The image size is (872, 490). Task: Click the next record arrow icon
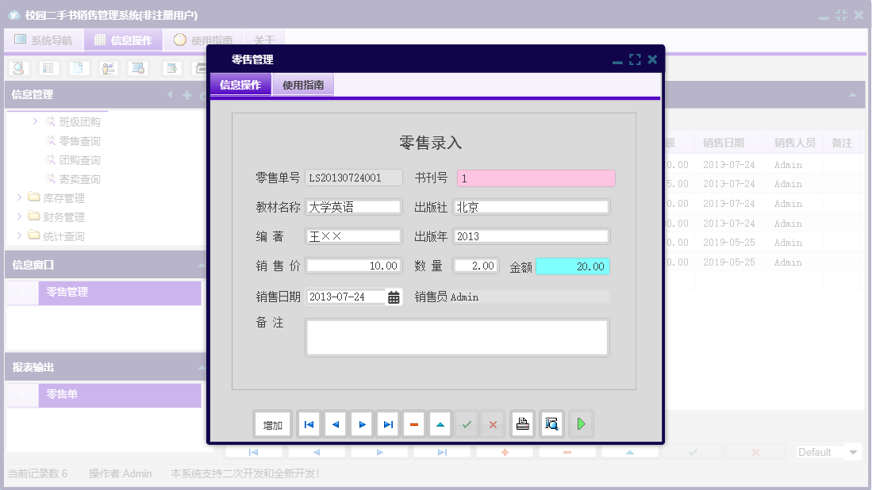361,423
